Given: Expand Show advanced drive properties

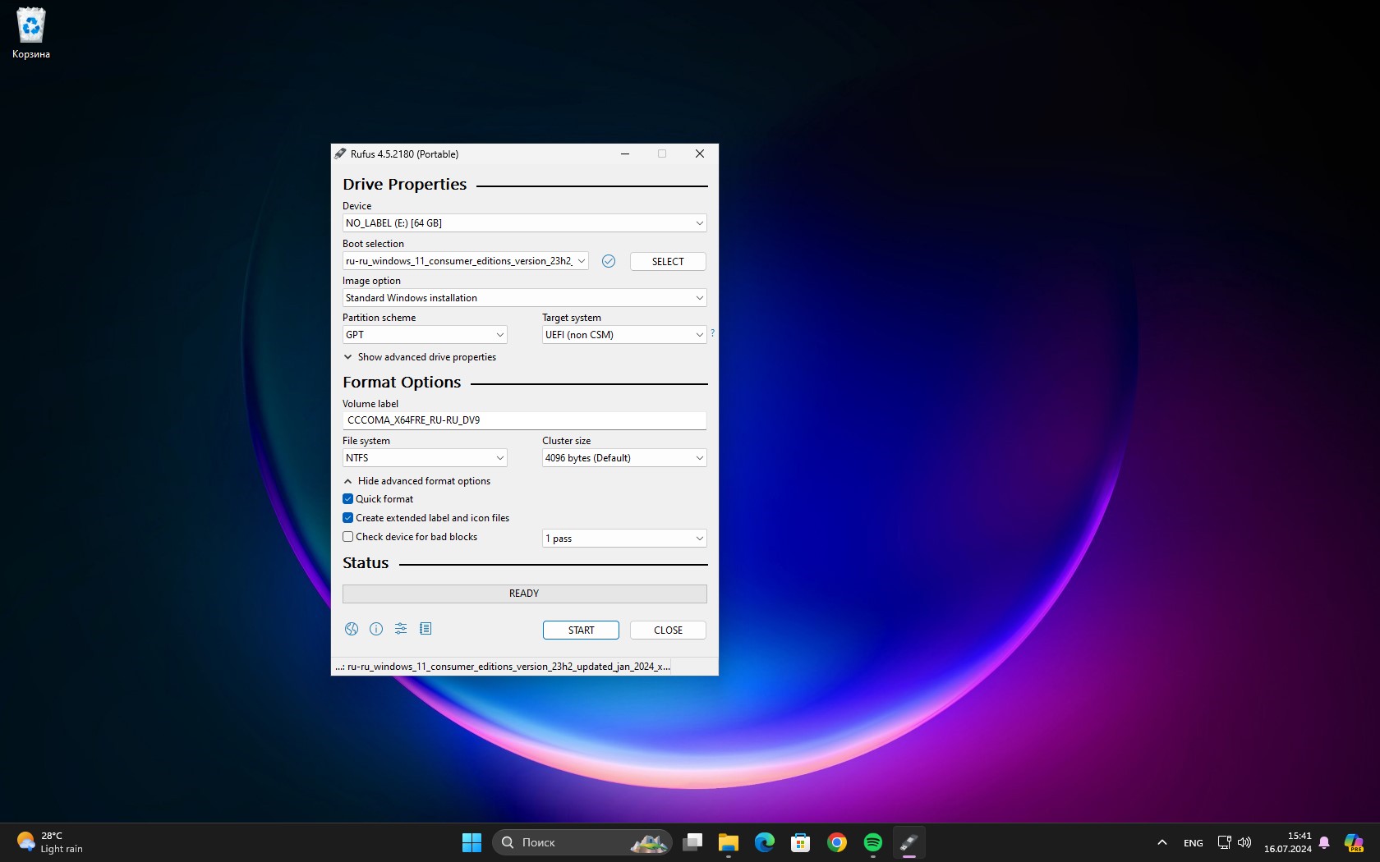Looking at the screenshot, I should (420, 357).
